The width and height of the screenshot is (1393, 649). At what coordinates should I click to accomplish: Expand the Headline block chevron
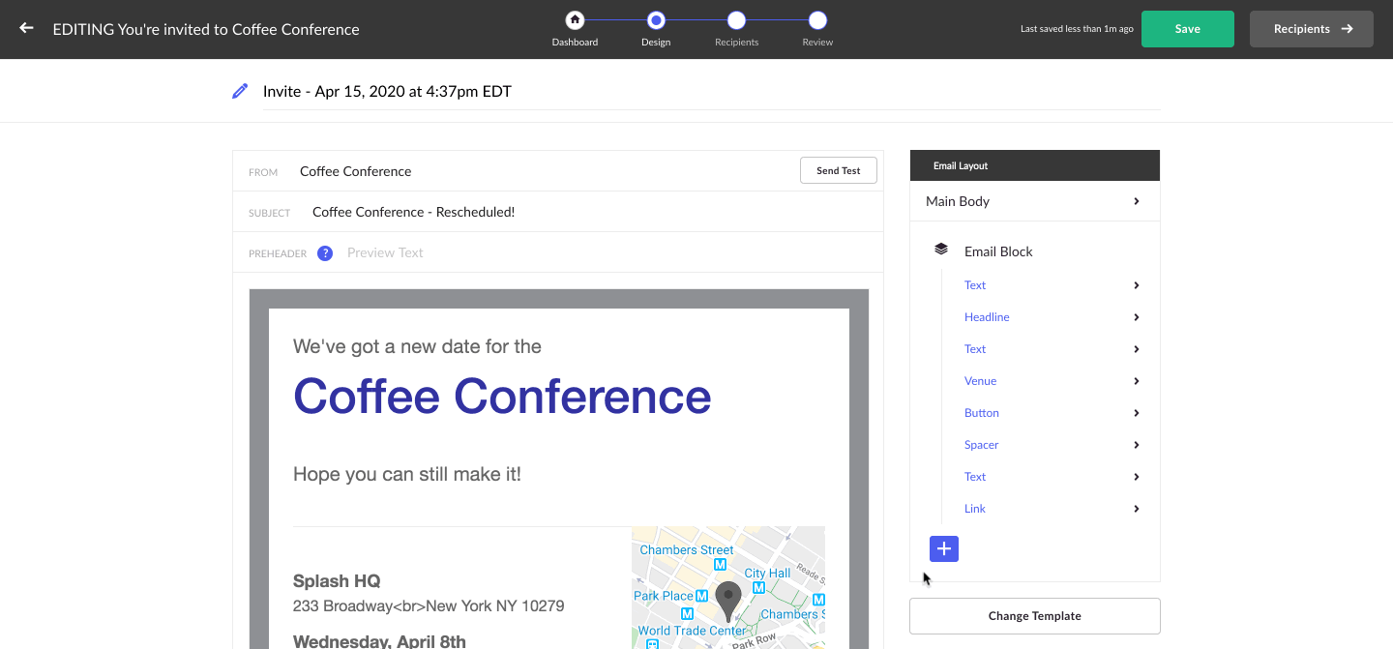1137,317
